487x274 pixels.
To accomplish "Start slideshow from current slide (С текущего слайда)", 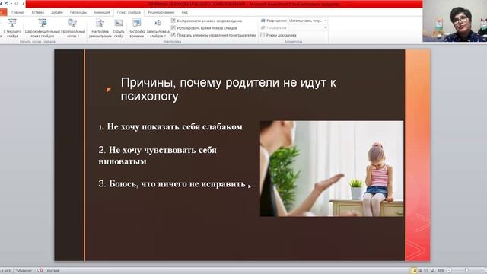I will pyautogui.click(x=12, y=28).
